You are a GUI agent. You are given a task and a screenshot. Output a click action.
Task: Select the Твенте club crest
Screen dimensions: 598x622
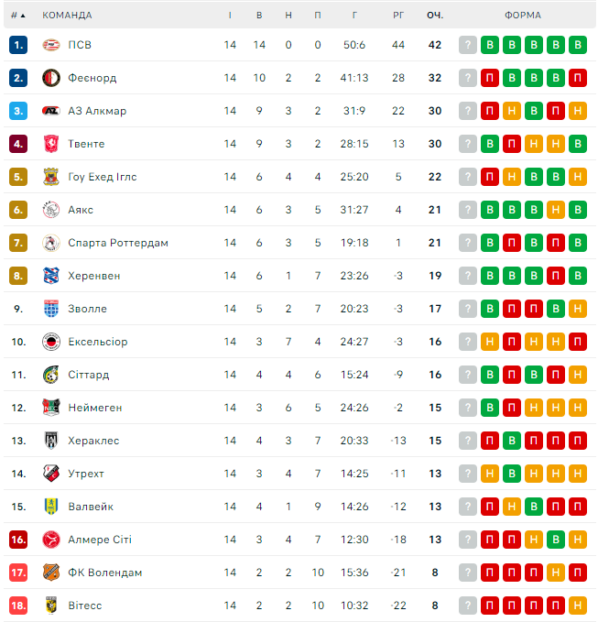(51, 144)
